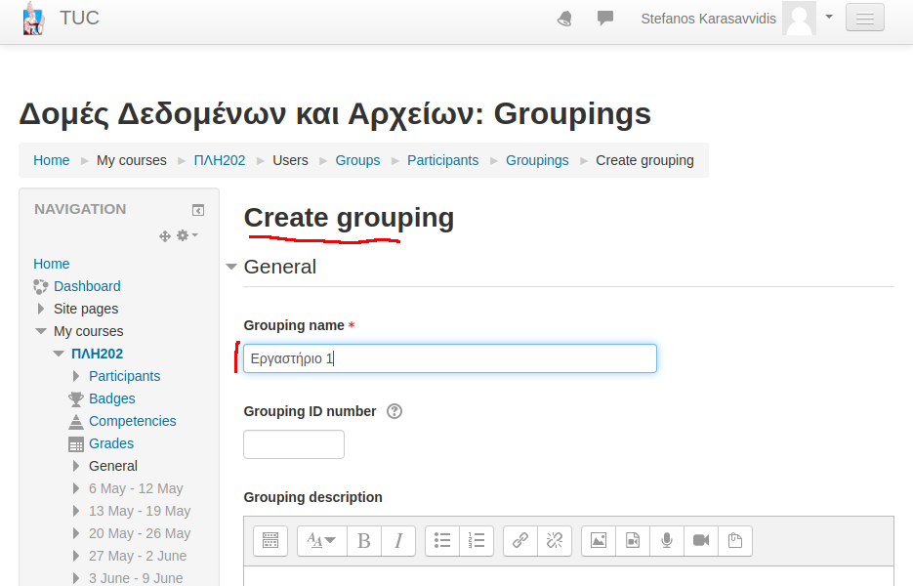Click the record video camera icon
Screen dimensions: 913x586
pos(701,541)
